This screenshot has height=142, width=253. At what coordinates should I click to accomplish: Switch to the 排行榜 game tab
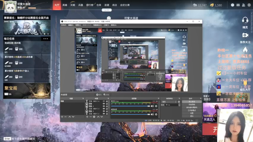tap(90, 5)
